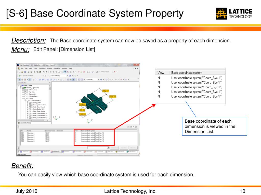
Task: Click the four-corner fit view icon
Action: pos(36,79)
